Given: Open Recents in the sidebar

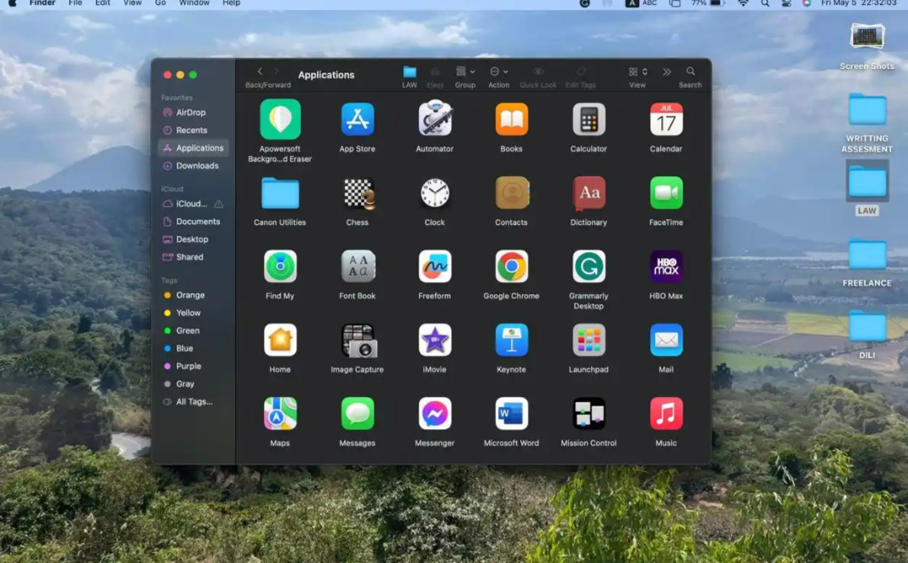Looking at the screenshot, I should 193,130.
